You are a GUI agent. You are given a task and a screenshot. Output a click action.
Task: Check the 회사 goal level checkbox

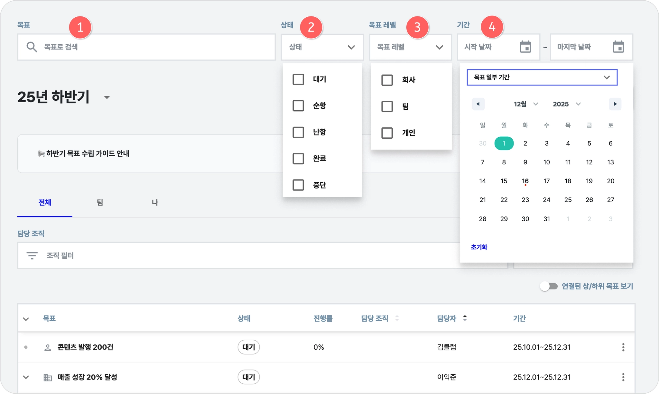(x=387, y=80)
